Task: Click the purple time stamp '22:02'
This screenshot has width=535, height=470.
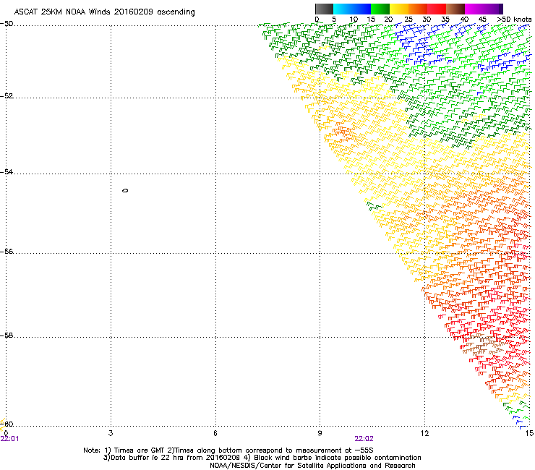Action: 364,439
